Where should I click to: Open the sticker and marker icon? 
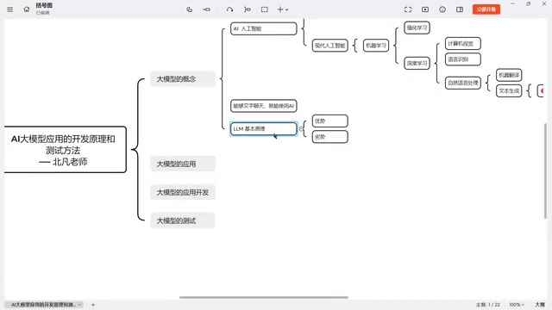(442, 9)
